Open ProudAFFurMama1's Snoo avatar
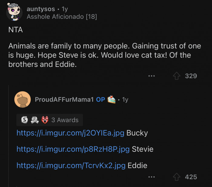This screenshot has width=212, height=187. tap(22, 99)
